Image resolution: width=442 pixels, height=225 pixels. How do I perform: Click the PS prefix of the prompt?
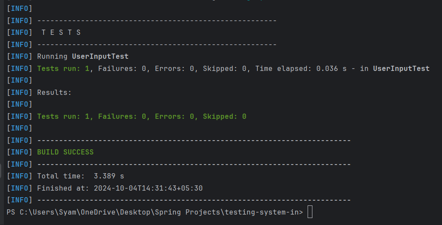point(11,212)
